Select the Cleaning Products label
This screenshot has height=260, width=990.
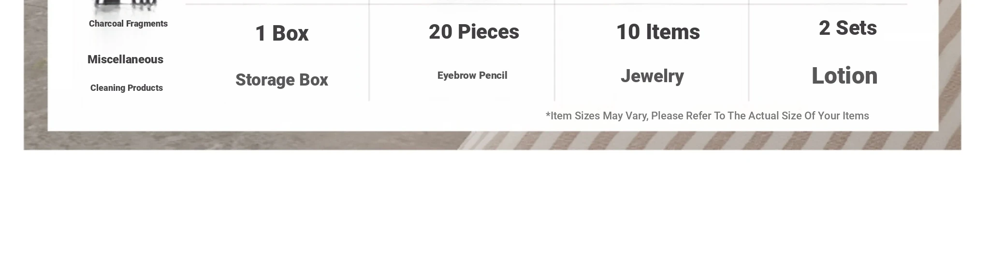(x=127, y=88)
